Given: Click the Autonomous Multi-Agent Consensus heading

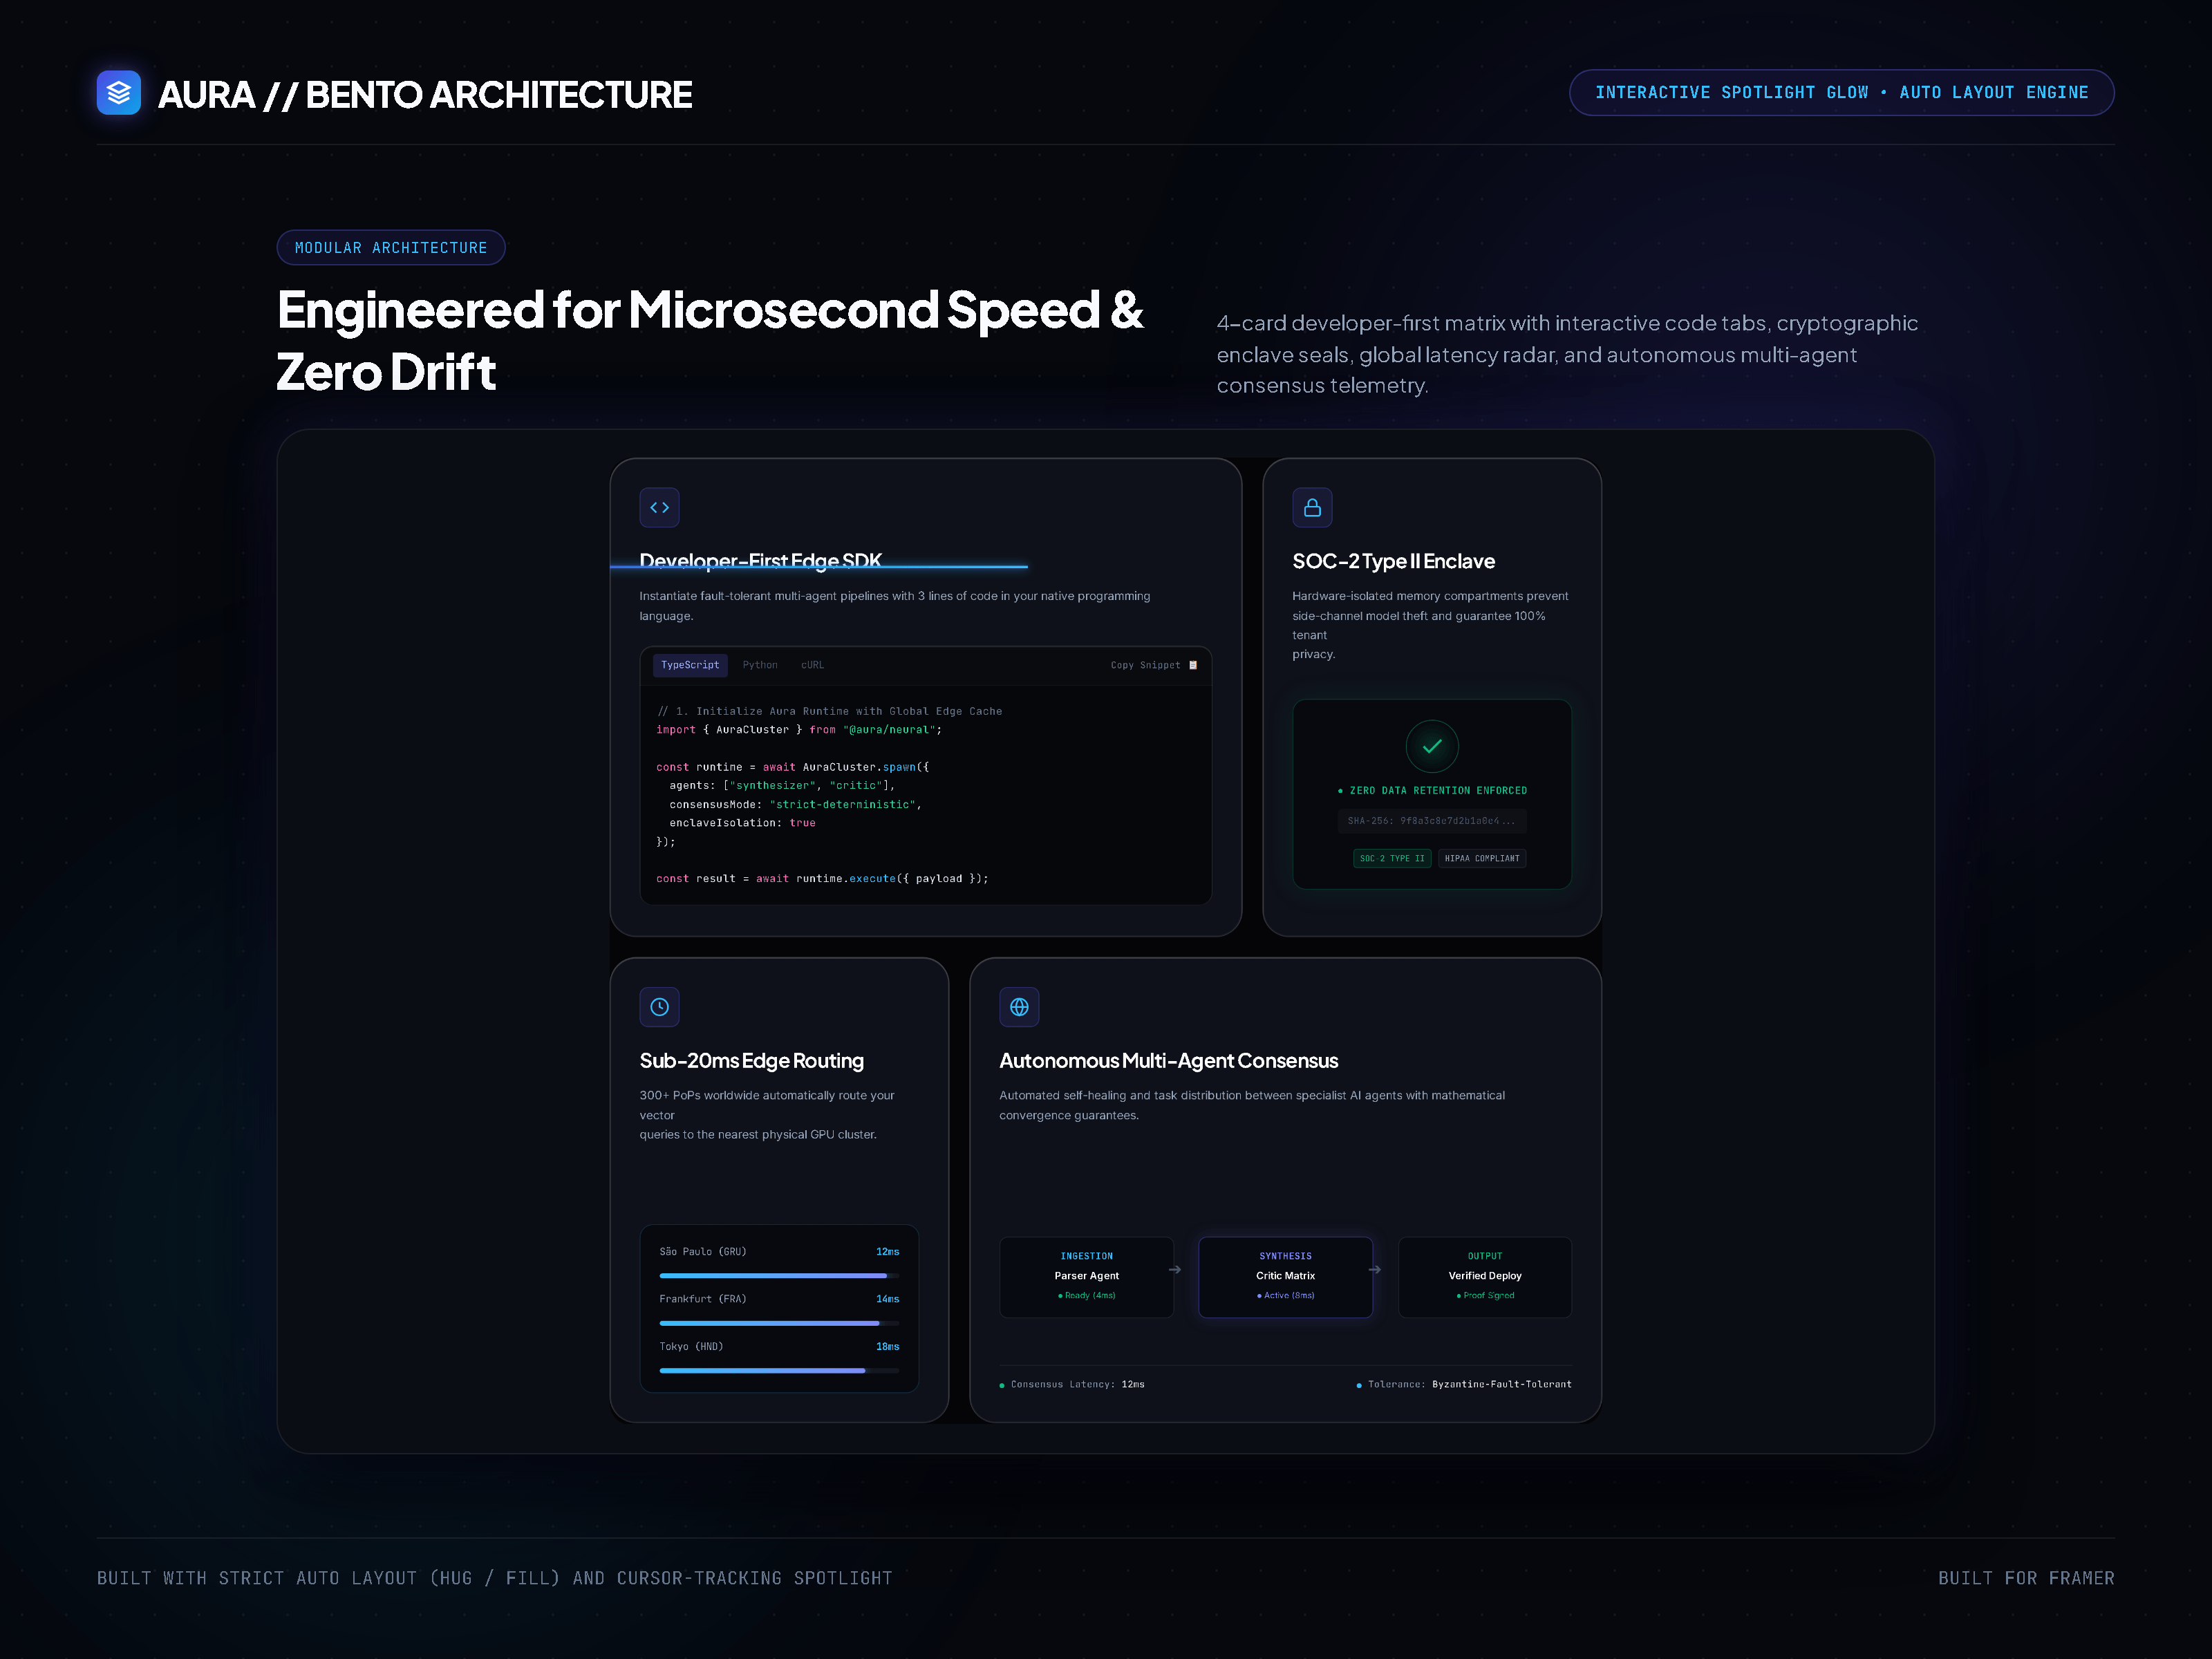Looking at the screenshot, I should pyautogui.click(x=1169, y=1060).
